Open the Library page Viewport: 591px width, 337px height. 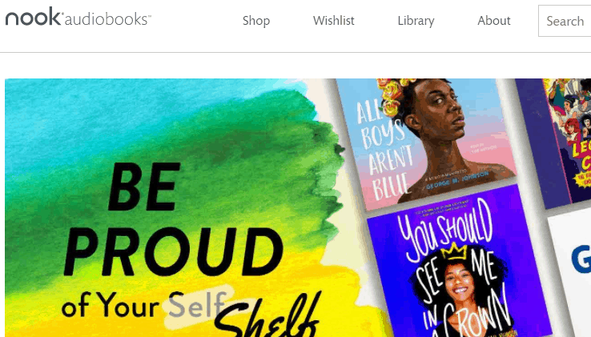(416, 21)
